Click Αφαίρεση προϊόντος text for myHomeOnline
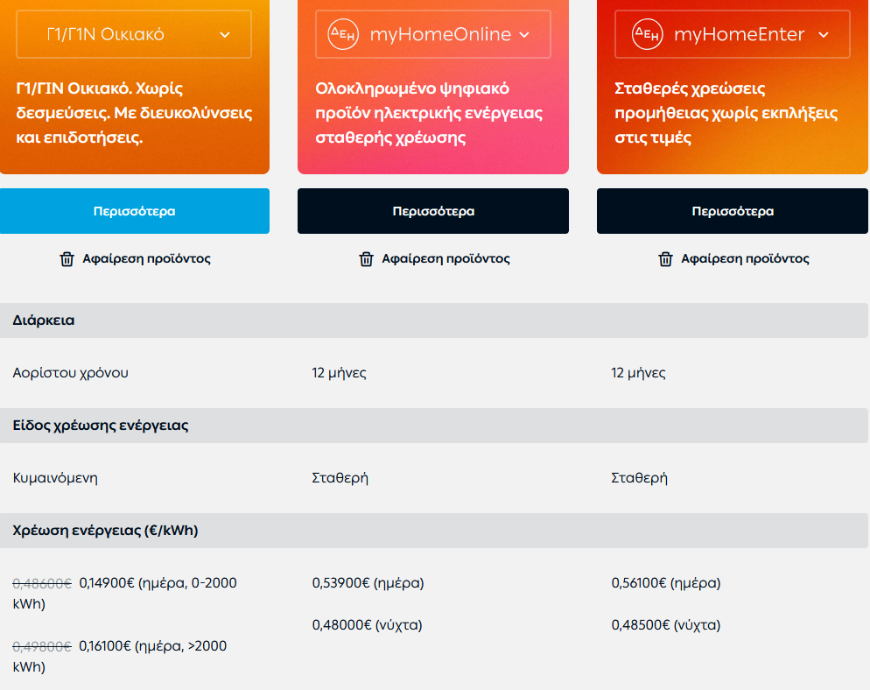Viewport: 870px width, 690px height. click(446, 258)
